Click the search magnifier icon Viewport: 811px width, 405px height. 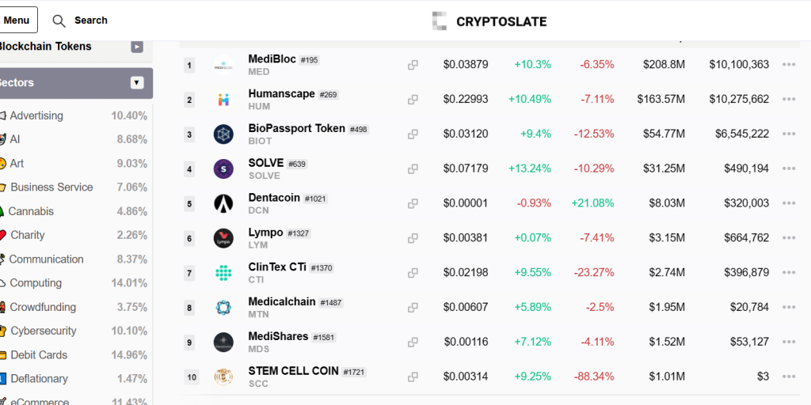(59, 21)
